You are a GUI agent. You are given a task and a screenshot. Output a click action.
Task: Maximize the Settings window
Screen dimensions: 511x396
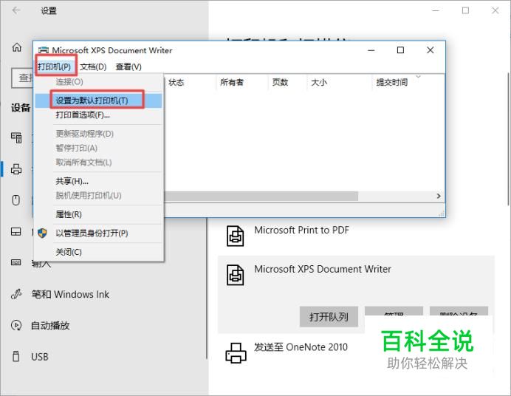[x=465, y=10]
